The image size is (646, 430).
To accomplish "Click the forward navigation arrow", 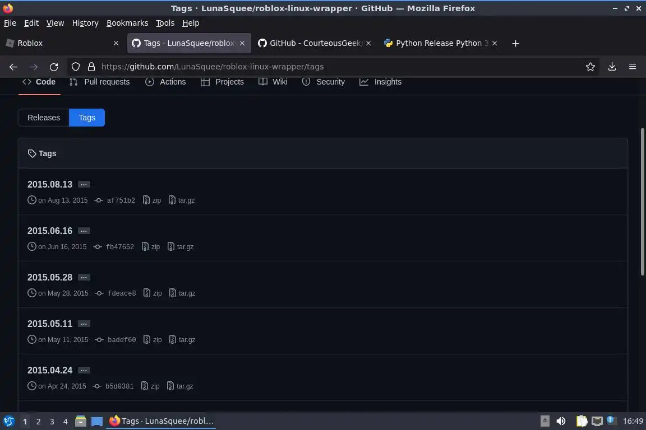I will [x=34, y=67].
